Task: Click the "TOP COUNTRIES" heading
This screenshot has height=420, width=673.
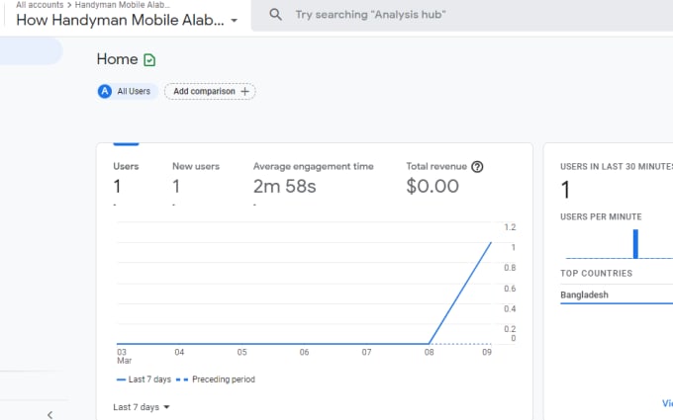Action: pos(596,274)
